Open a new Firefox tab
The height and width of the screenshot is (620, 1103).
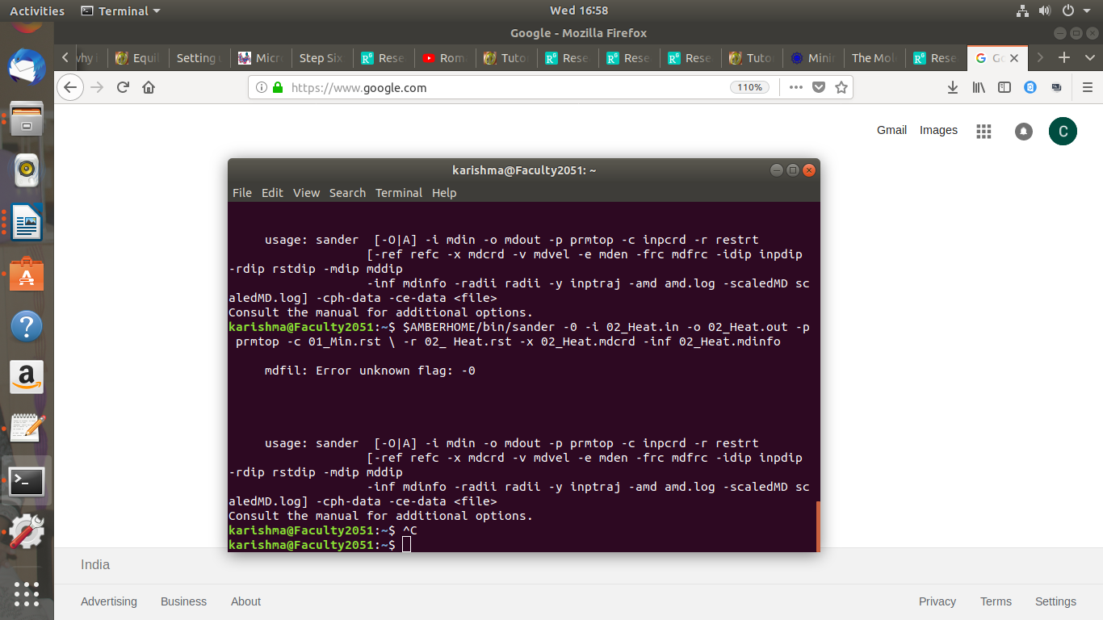coord(1064,57)
